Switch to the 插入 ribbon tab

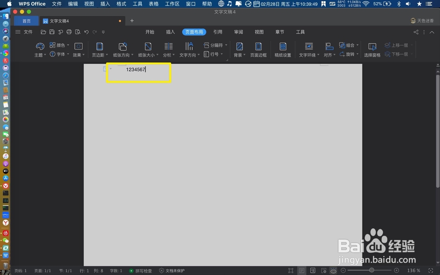pyautogui.click(x=170, y=32)
